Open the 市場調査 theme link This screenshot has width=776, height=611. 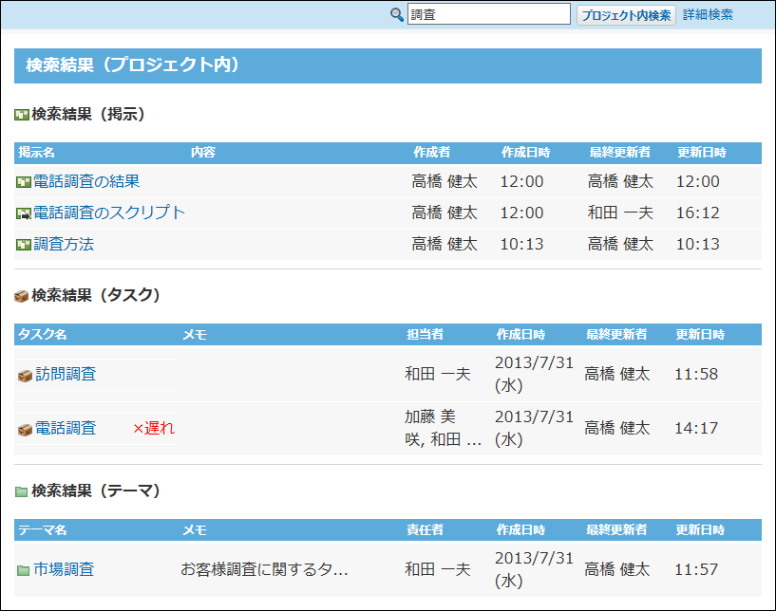coord(64,570)
